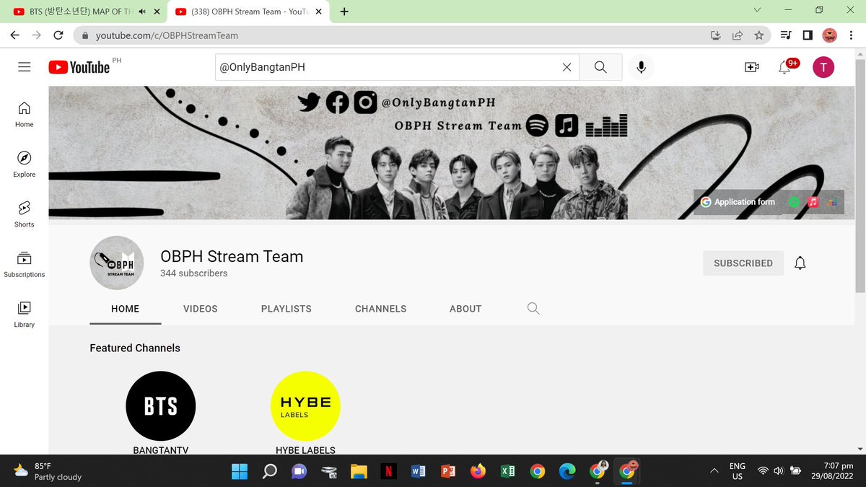Open Microsoft Word from the taskbar
The height and width of the screenshot is (487, 866).
tap(418, 471)
